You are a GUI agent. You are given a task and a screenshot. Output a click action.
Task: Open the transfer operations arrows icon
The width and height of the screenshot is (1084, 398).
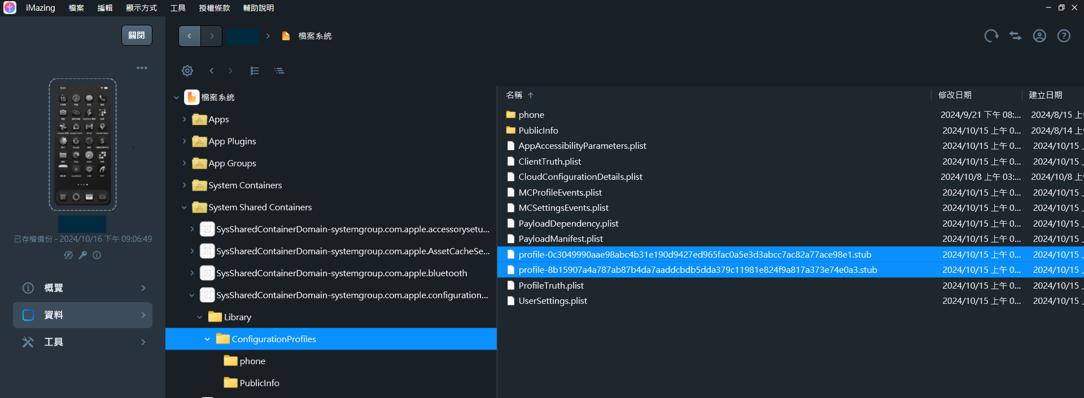click(1015, 36)
